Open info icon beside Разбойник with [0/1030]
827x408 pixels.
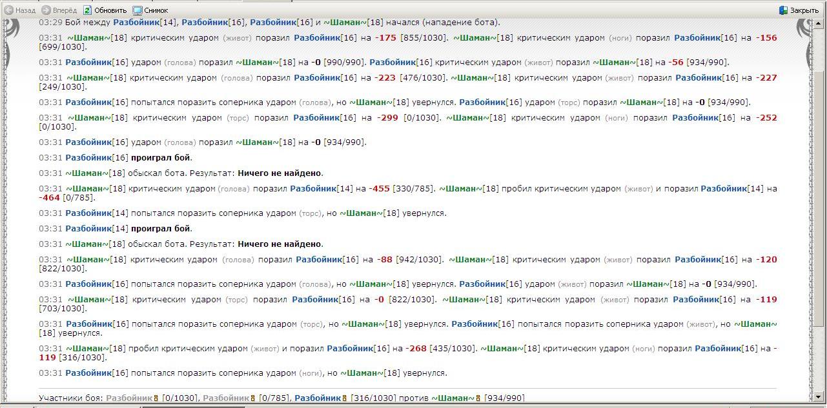tap(156, 398)
